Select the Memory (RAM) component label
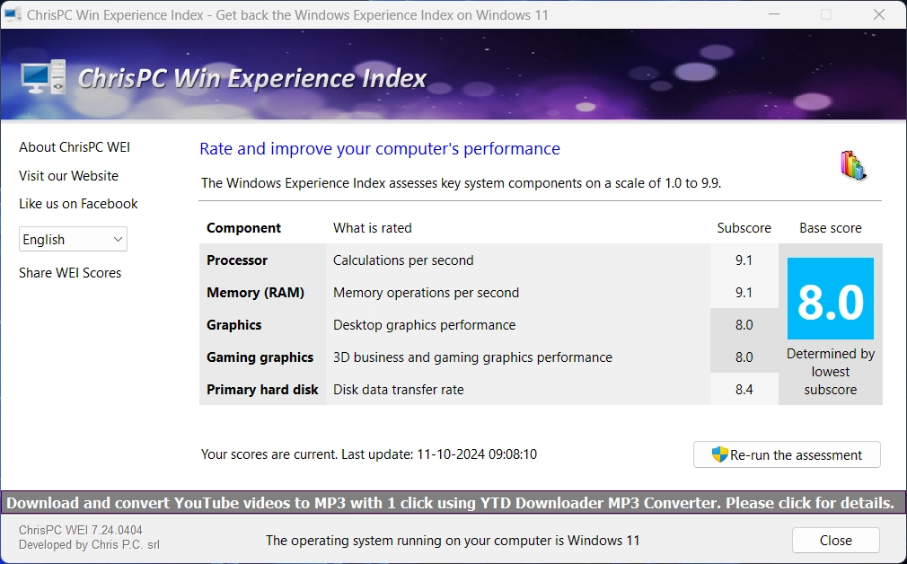The image size is (907, 564). (255, 293)
